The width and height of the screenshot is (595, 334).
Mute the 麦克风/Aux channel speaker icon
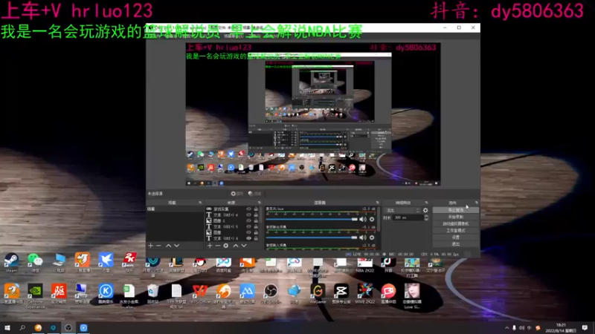click(x=363, y=219)
